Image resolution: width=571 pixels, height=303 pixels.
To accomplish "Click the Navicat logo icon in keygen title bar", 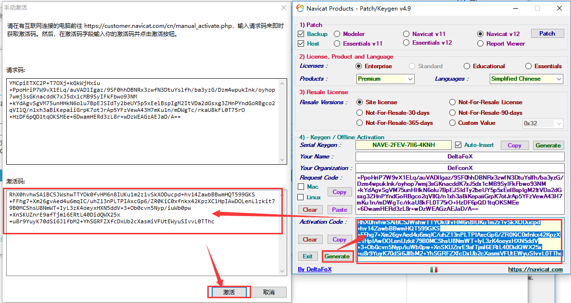I will (x=300, y=8).
